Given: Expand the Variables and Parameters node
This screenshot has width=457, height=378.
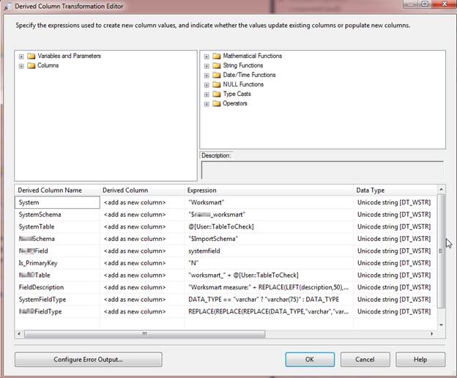Looking at the screenshot, I should 21,56.
